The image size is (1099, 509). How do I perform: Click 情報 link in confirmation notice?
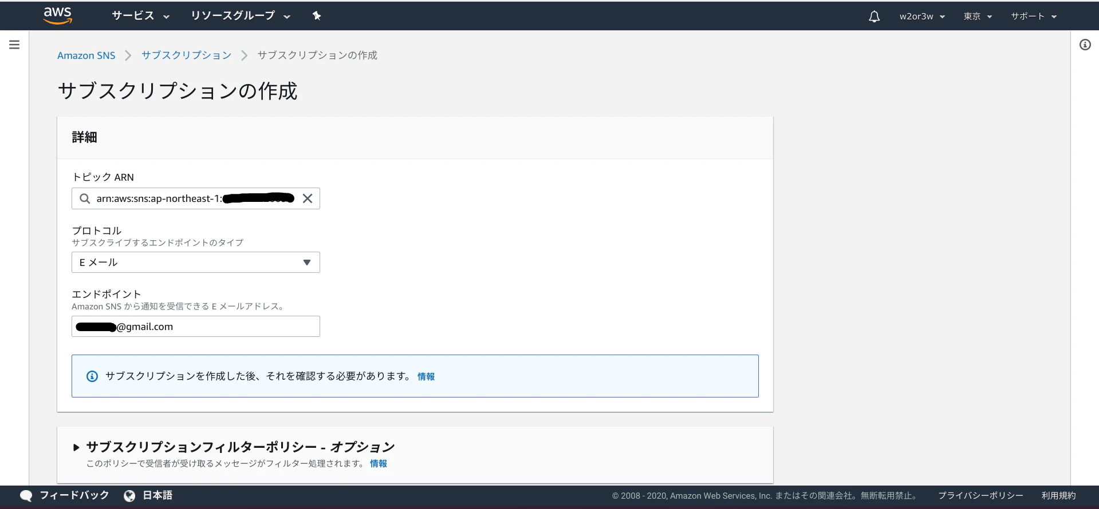(x=426, y=376)
